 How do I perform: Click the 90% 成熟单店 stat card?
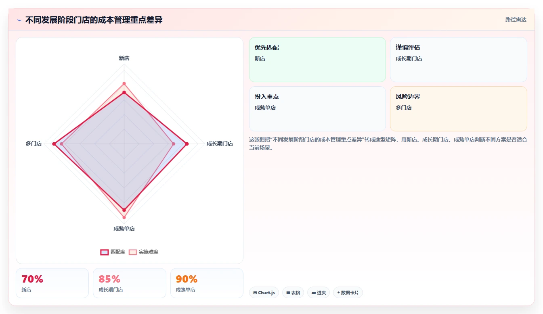(x=207, y=283)
